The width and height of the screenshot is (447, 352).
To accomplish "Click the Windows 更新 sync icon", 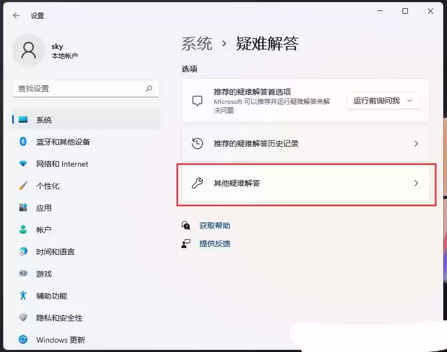I will (23, 339).
